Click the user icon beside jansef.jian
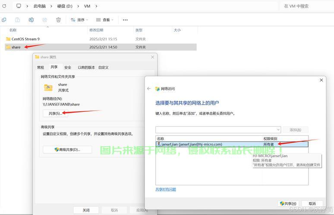This screenshot has height=215, width=334. click(159, 144)
